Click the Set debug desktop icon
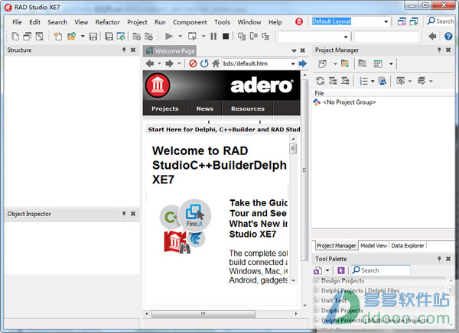The width and height of the screenshot is (459, 333). click(414, 21)
